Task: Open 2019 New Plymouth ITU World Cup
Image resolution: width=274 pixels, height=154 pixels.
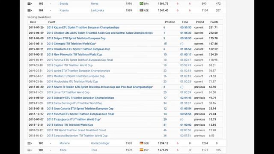Action: 74,55
